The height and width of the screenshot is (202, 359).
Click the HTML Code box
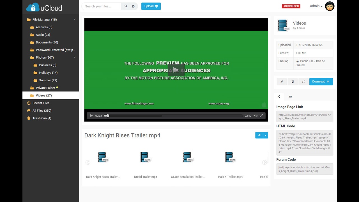pos(305,143)
